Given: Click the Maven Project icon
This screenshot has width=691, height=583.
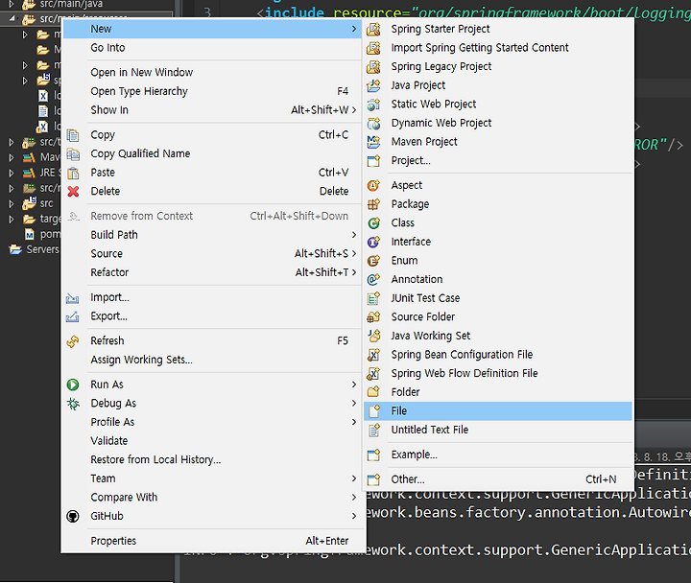Looking at the screenshot, I should pos(373,142).
